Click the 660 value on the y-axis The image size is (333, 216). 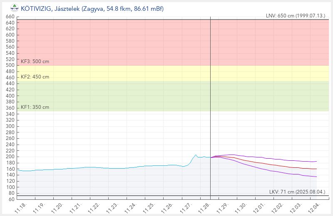point(10,17)
